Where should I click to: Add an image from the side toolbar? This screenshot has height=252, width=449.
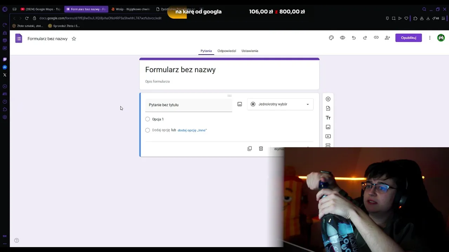328,127
